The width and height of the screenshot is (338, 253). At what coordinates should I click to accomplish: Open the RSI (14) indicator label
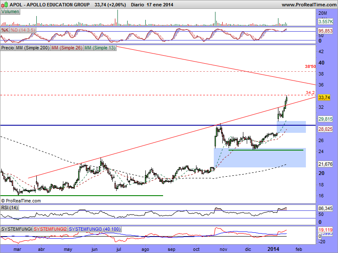tap(9, 207)
